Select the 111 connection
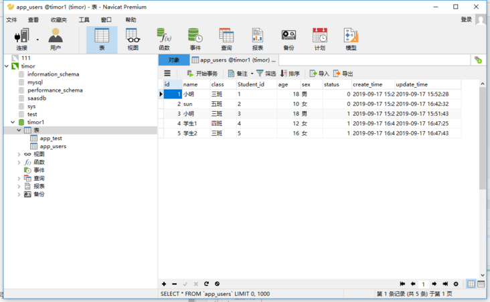The width and height of the screenshot is (490, 302). (25, 58)
